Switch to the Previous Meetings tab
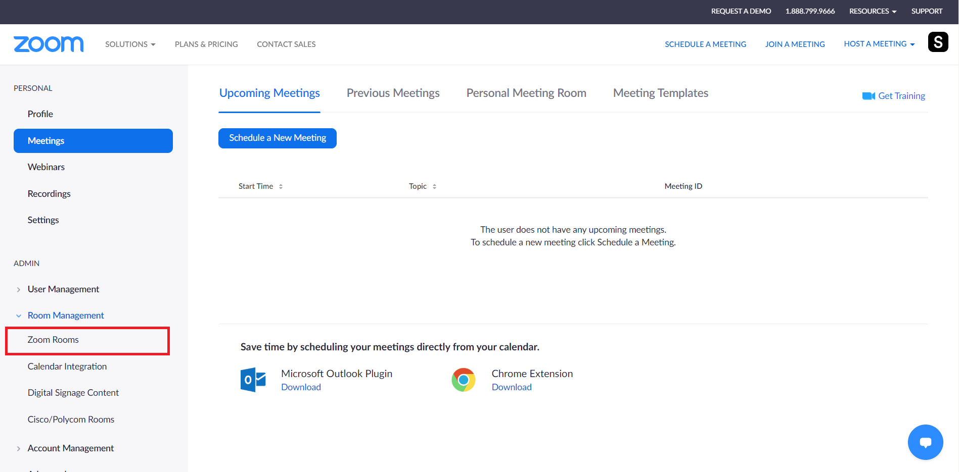959x472 pixels. 393,93
